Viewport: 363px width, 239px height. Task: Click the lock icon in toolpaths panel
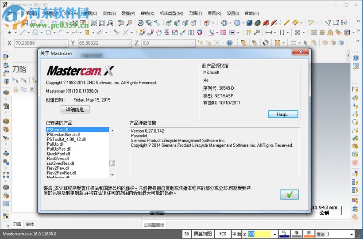coord(15,89)
